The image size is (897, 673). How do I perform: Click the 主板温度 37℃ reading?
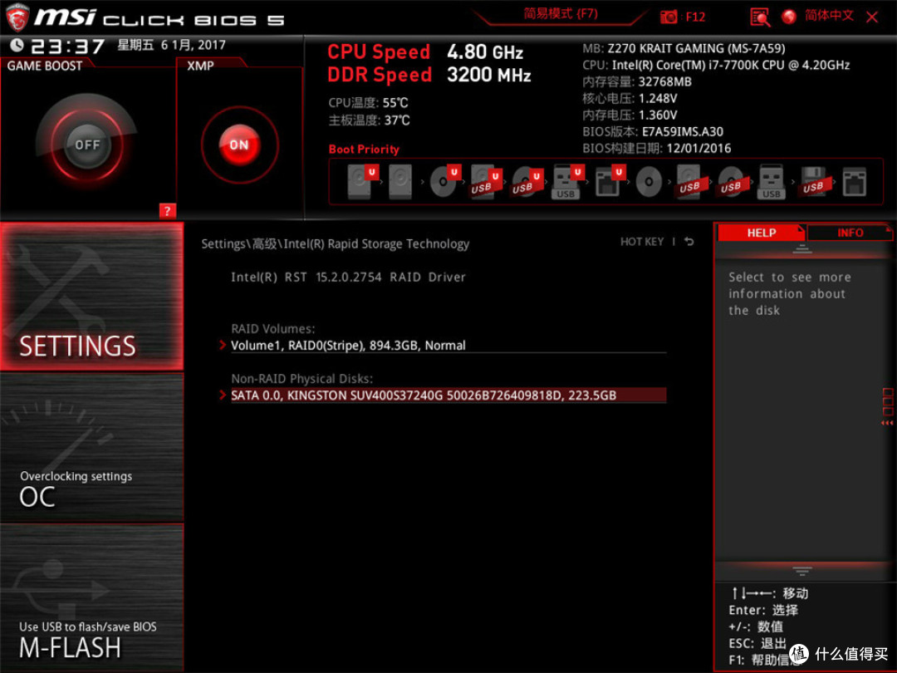(369, 120)
